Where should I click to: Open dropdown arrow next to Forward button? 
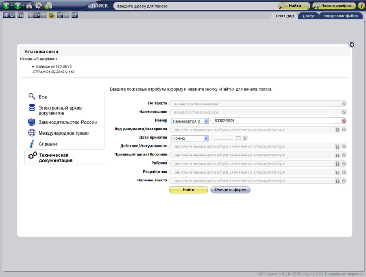(23, 6)
